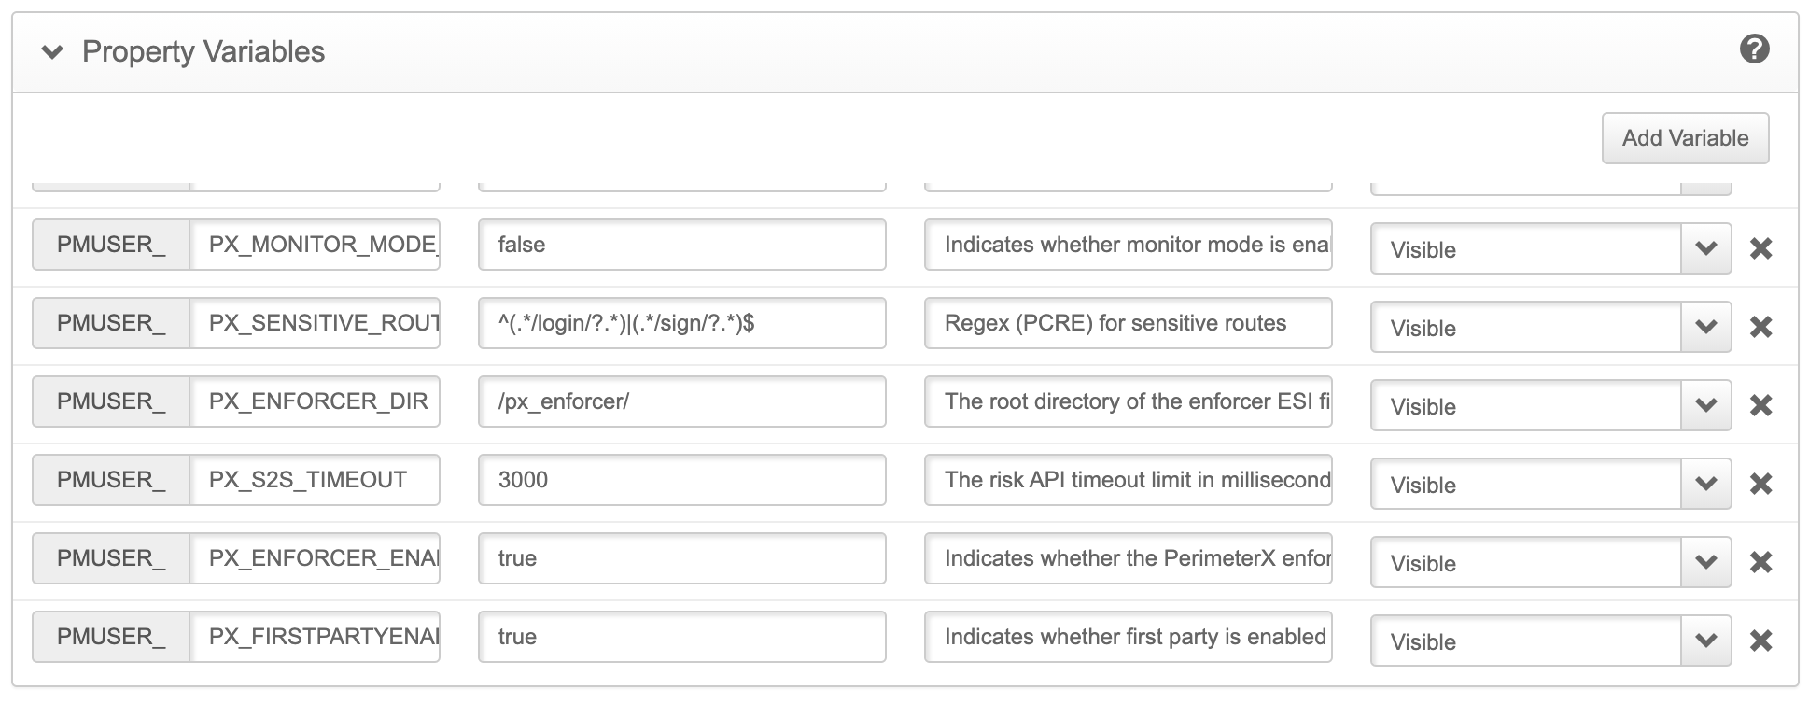Click the Add Variable button
This screenshot has width=1809, height=704.
click(x=1685, y=138)
